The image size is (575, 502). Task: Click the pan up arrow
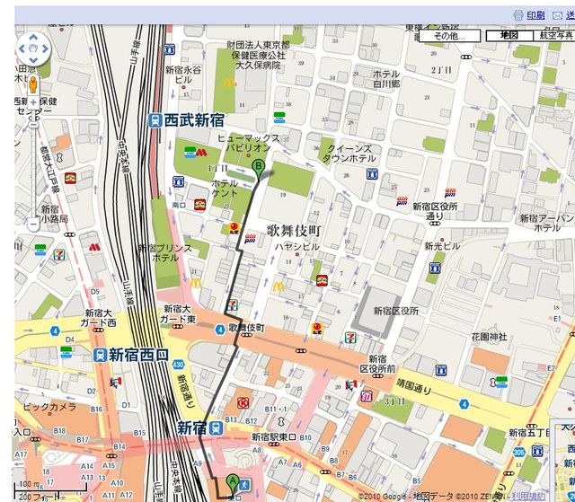tap(34, 34)
